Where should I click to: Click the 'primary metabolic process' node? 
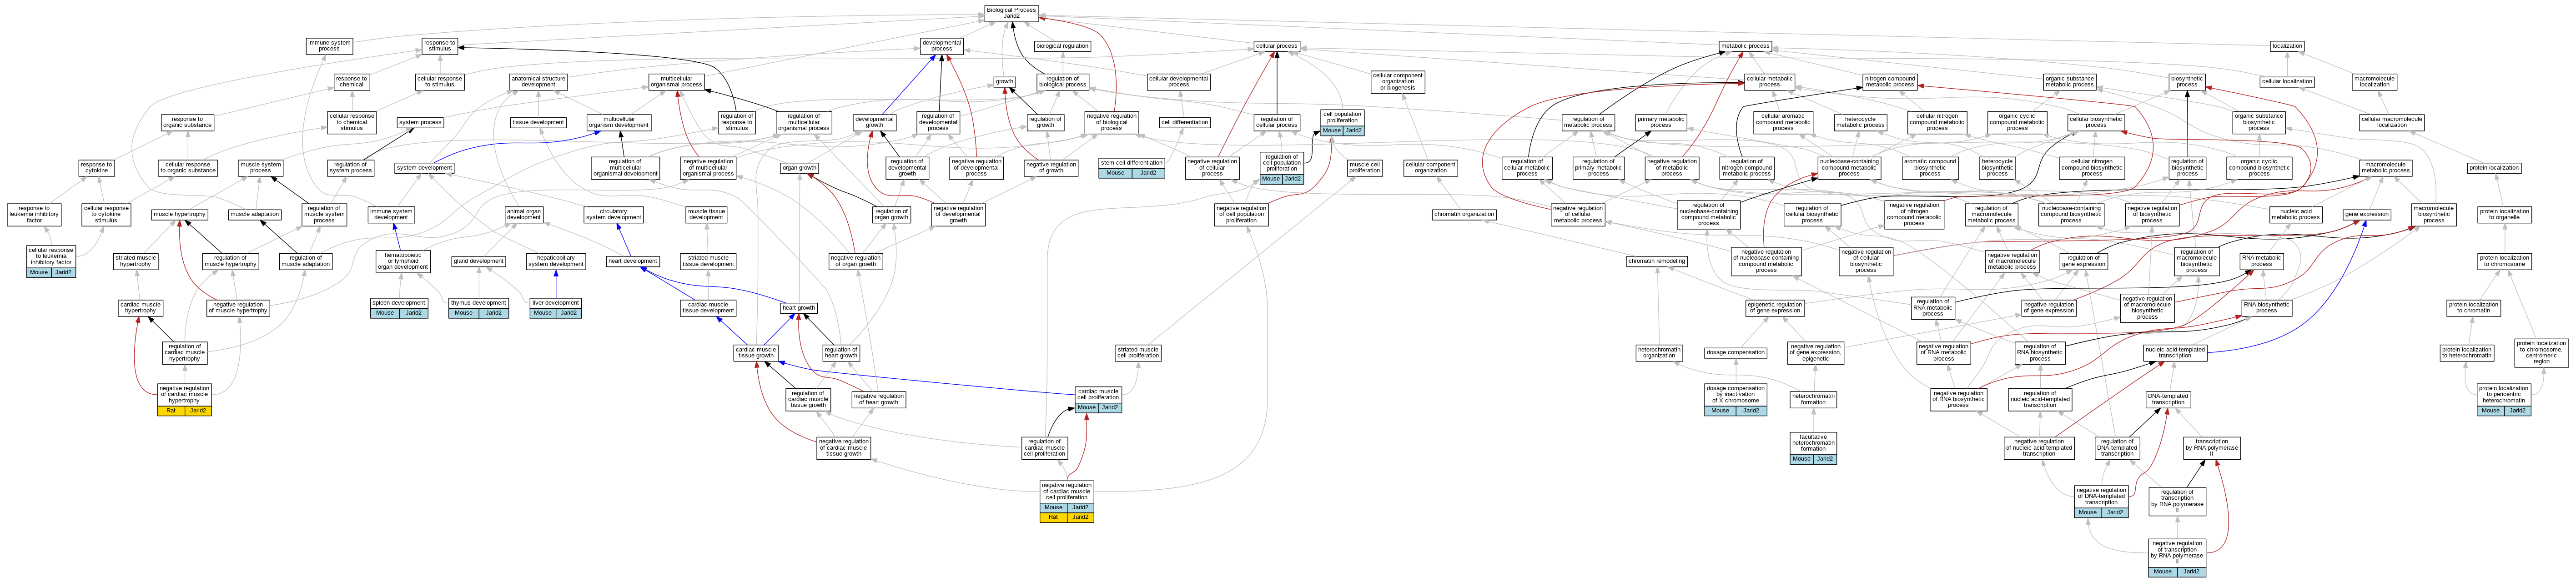click(x=1661, y=123)
